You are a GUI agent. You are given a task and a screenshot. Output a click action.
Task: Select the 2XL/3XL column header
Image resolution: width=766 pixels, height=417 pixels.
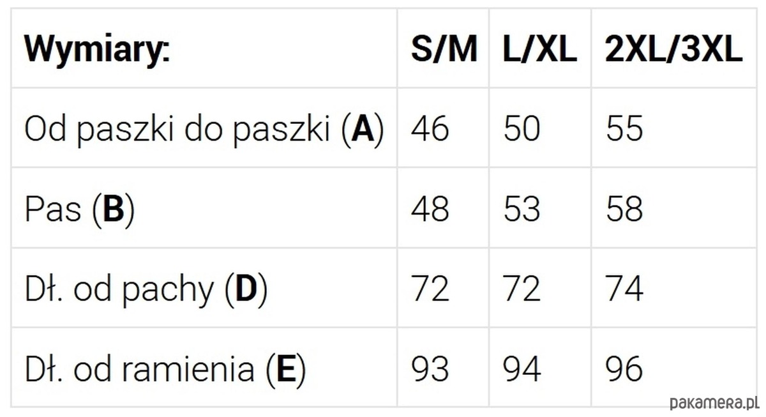click(x=674, y=49)
